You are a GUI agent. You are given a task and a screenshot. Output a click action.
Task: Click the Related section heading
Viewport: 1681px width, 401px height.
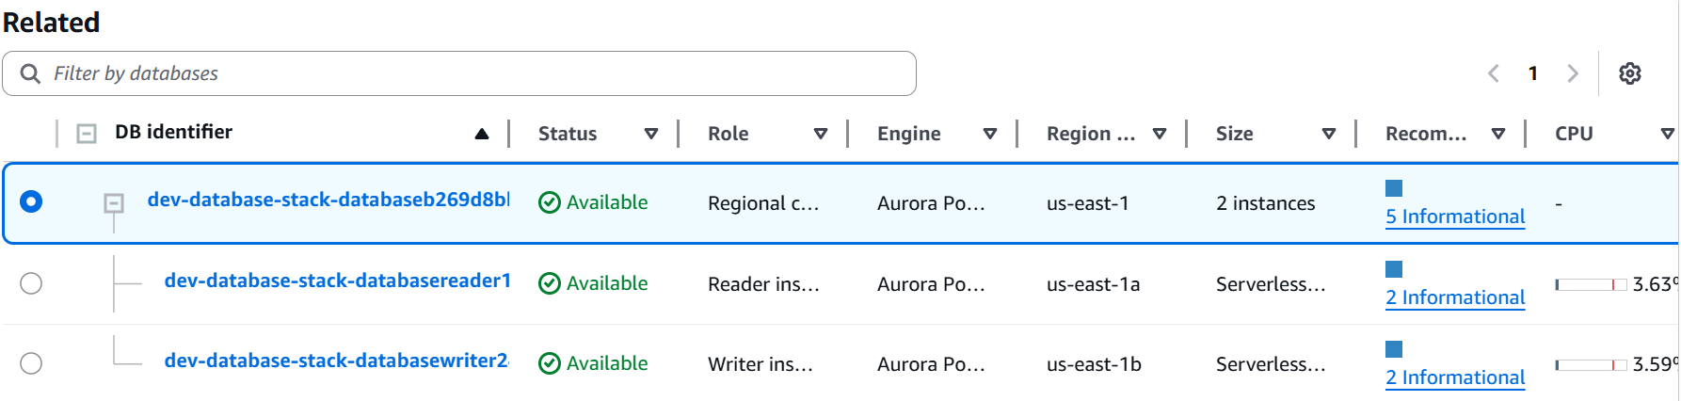[x=52, y=23]
